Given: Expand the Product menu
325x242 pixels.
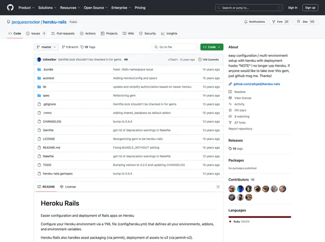Looking at the screenshot, I should pyautogui.click(x=26, y=8).
